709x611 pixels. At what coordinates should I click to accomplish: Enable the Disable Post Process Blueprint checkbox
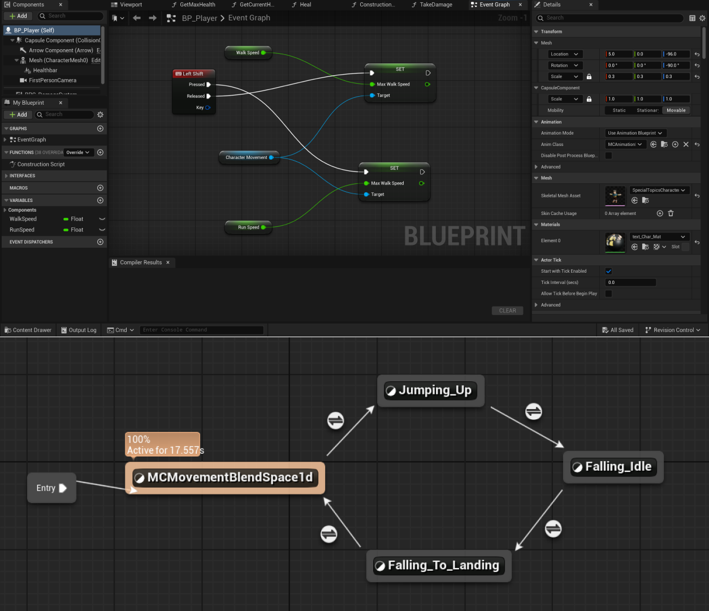[608, 156]
